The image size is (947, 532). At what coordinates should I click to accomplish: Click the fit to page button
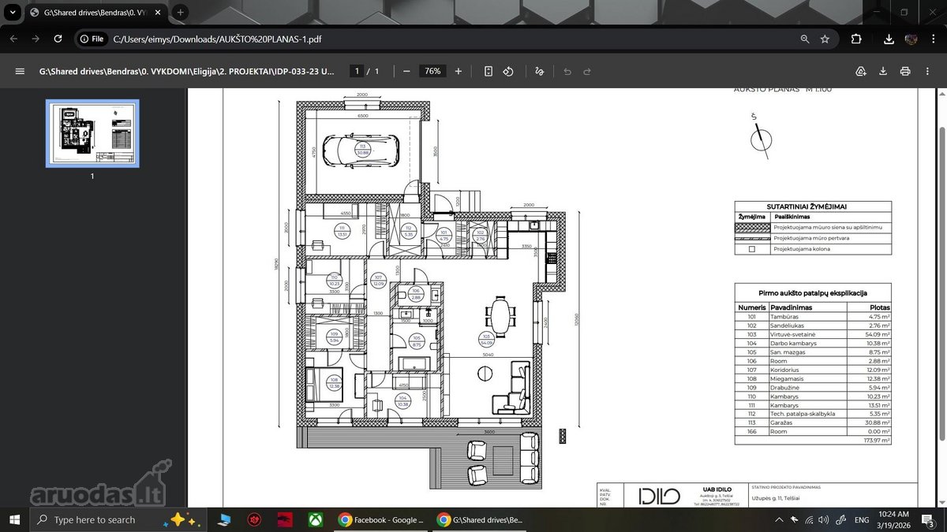pos(488,71)
